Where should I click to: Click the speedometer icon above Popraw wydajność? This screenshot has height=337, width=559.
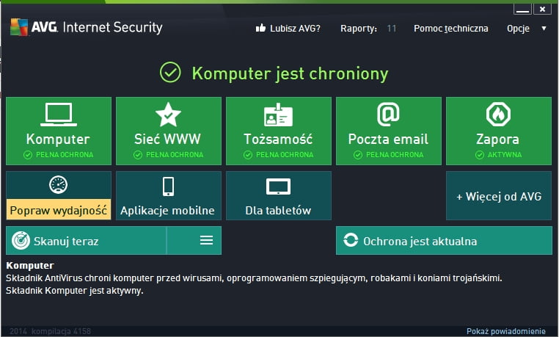coord(59,185)
